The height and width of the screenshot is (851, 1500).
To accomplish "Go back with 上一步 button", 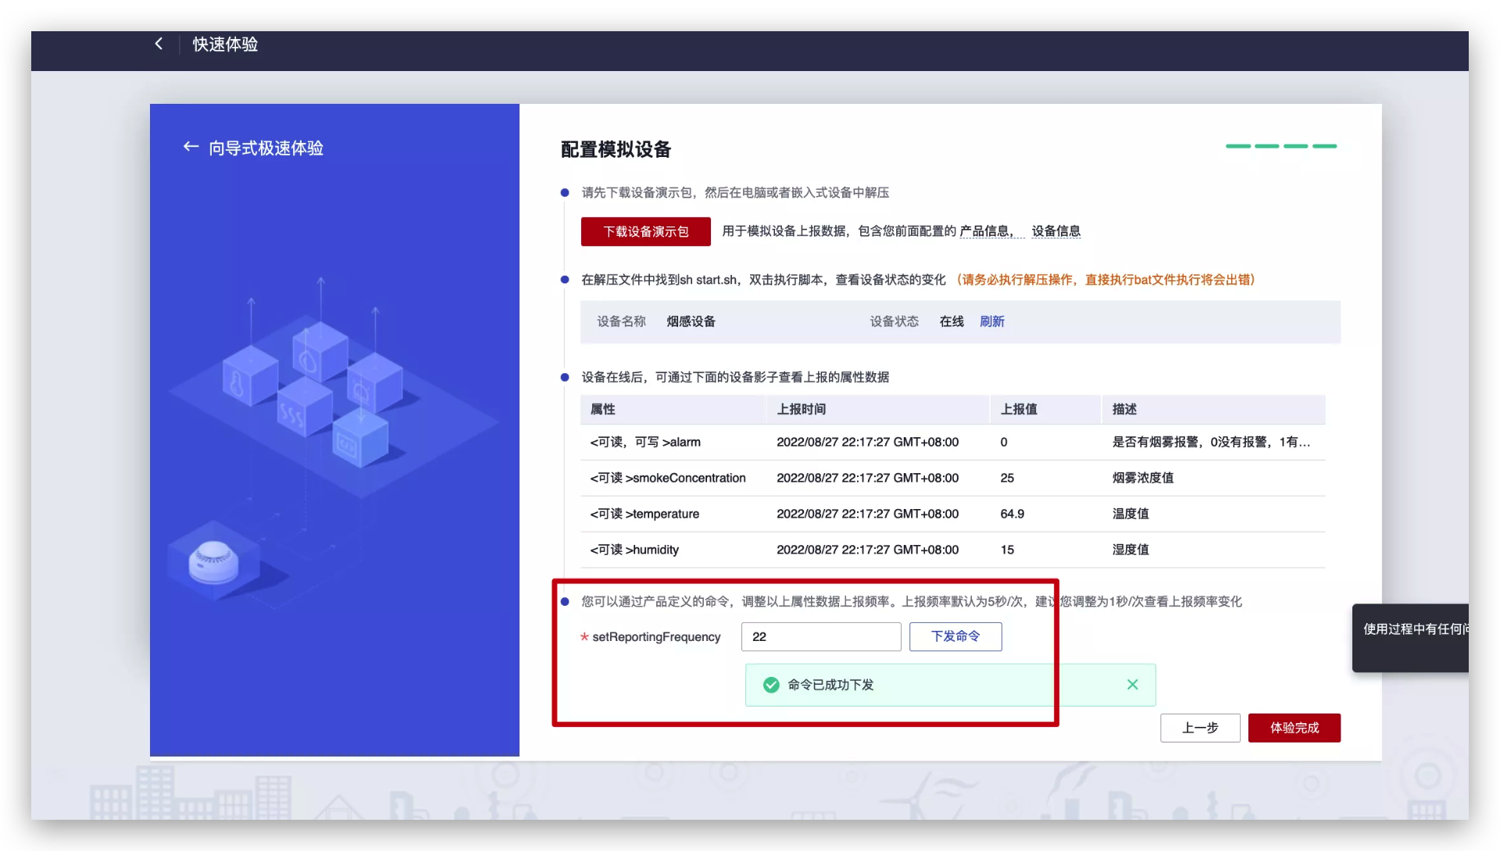I will 1199,728.
